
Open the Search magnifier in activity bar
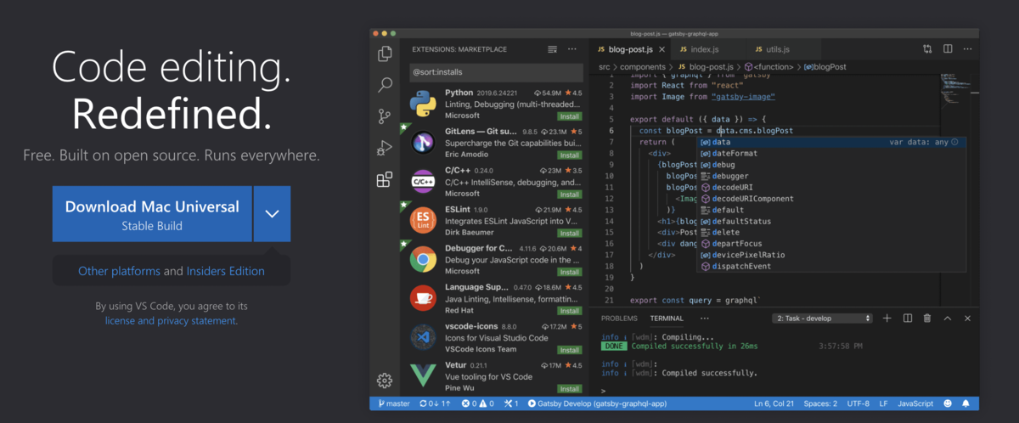[385, 85]
